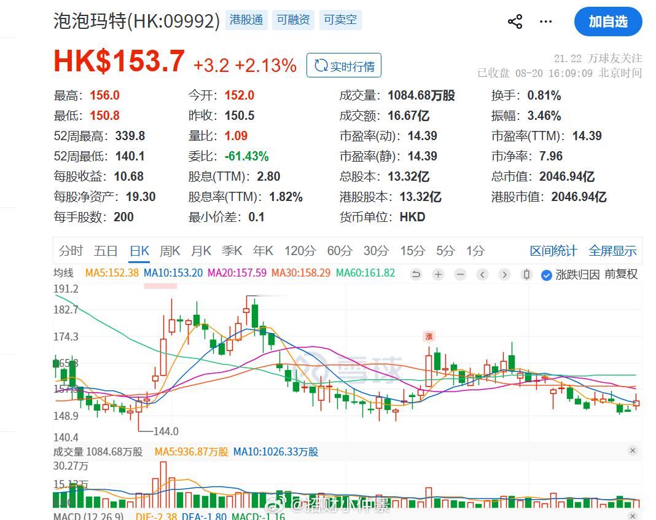Switch to the 分时 chart tab
656x520 pixels.
click(71, 251)
